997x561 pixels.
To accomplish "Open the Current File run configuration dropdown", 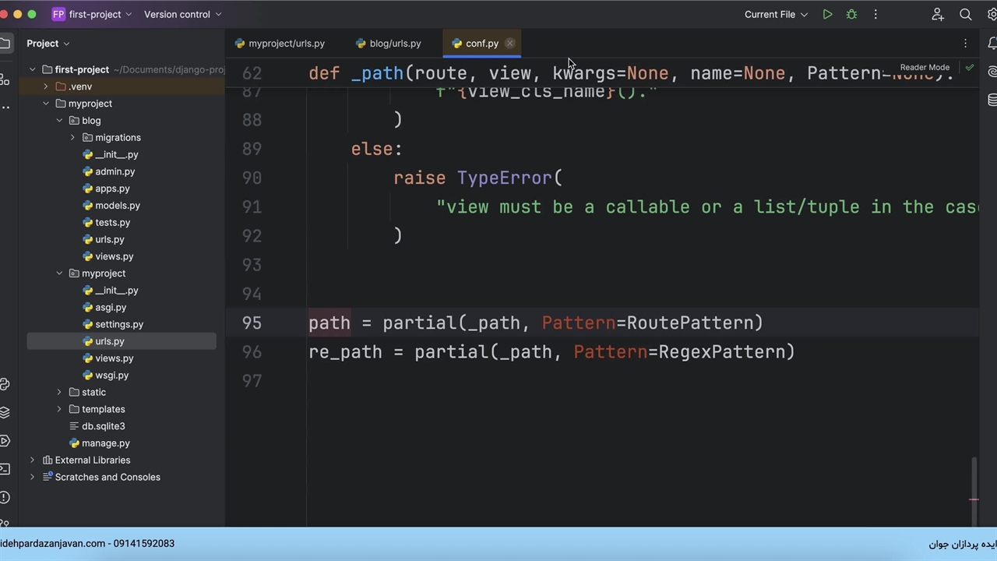I will pos(776,14).
